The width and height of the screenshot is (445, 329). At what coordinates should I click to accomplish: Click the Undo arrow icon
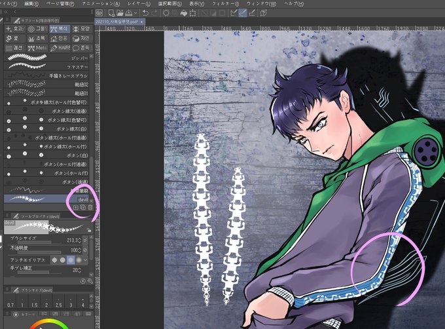click(145, 13)
